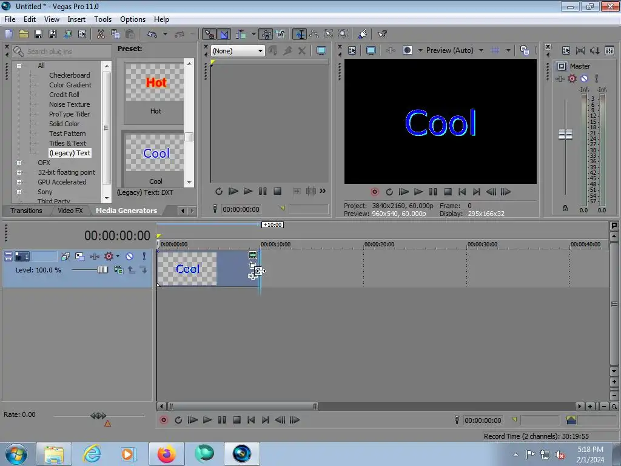This screenshot has width=621, height=466.
Task: Toggle mute on the Master bus
Action: click(584, 78)
